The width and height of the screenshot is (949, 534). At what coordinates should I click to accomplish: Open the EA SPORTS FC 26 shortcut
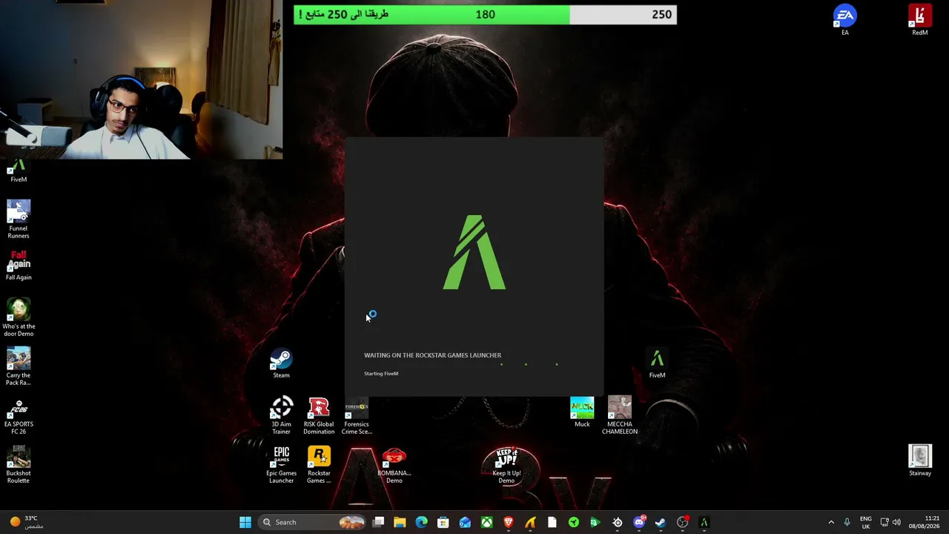tap(19, 416)
